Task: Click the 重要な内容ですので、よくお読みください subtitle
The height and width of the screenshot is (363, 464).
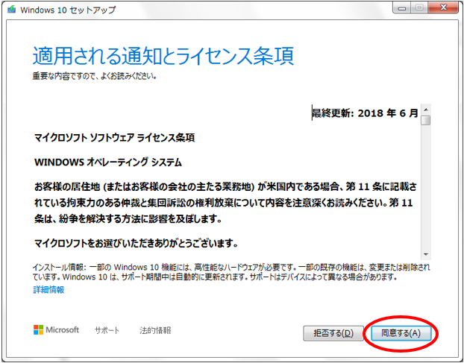Action: tap(95, 76)
